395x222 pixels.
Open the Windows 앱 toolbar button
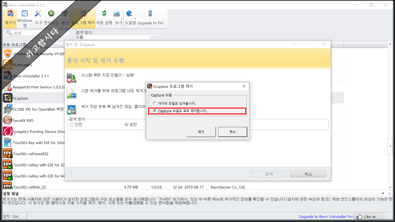[25, 18]
